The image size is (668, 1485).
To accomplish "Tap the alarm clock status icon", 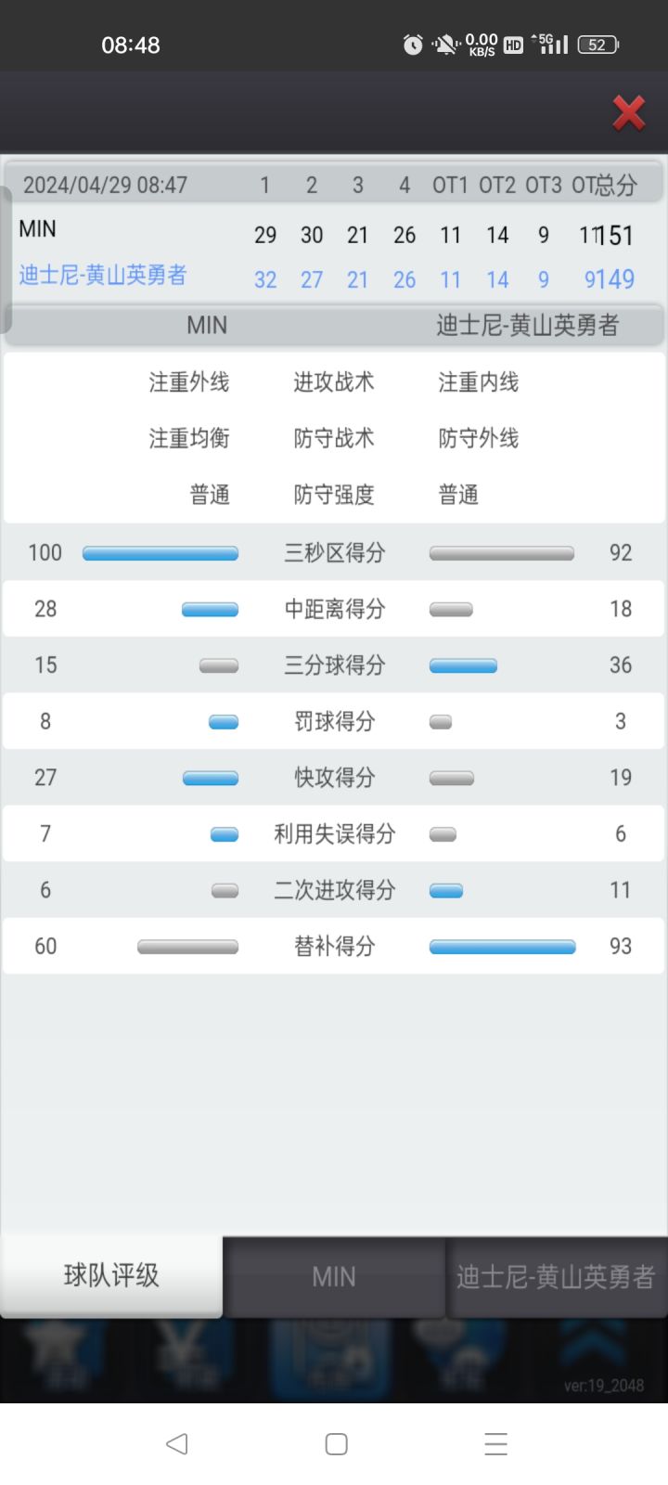I will click(413, 45).
